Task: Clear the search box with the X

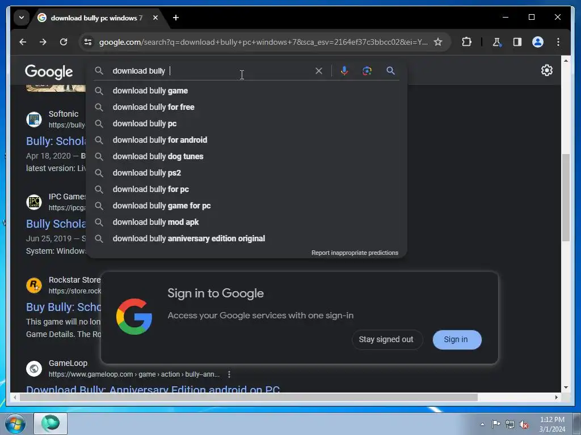Action: (319, 71)
